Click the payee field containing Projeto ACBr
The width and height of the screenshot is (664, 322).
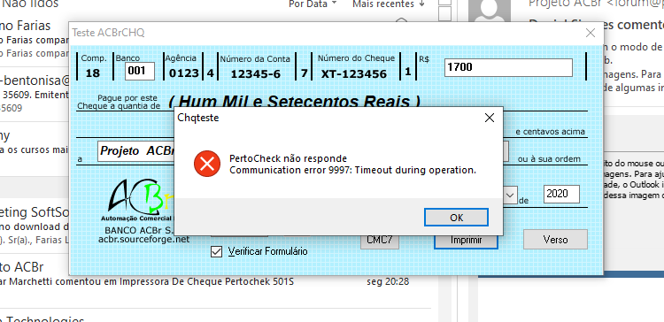[136, 151]
